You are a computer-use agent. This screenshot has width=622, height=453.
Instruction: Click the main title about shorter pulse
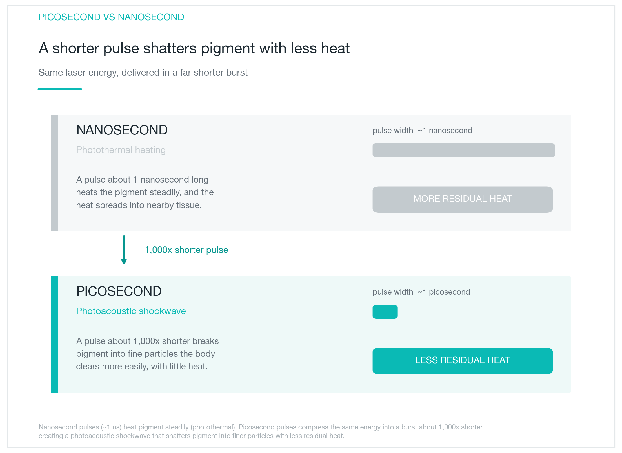(x=194, y=48)
